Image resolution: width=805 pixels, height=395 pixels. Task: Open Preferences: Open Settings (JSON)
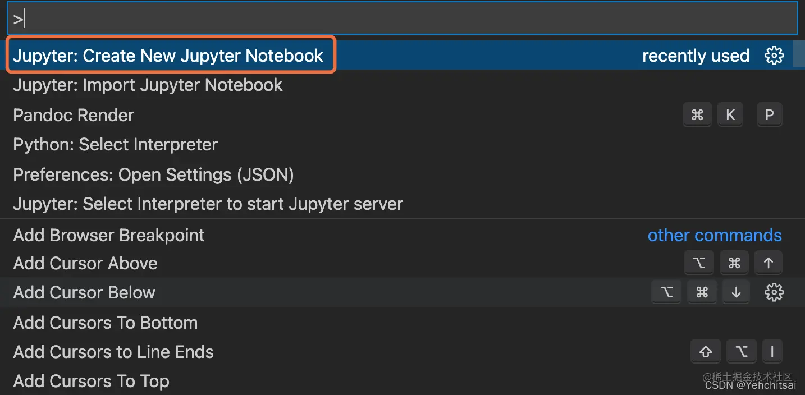(153, 174)
